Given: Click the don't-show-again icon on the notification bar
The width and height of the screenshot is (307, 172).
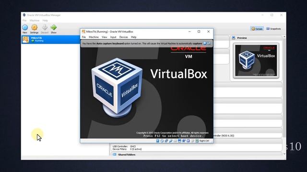Looking at the screenshot, I should point(209,43).
